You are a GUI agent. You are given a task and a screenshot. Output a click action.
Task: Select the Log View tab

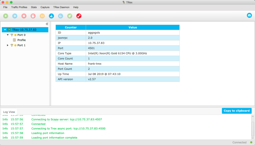tap(9, 112)
